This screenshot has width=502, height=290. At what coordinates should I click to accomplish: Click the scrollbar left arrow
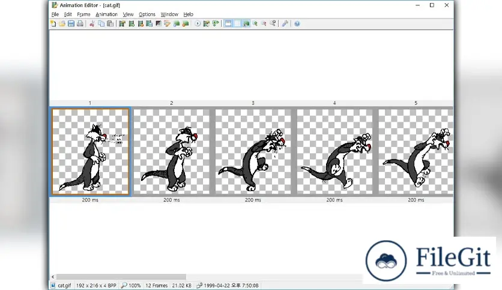(x=53, y=277)
